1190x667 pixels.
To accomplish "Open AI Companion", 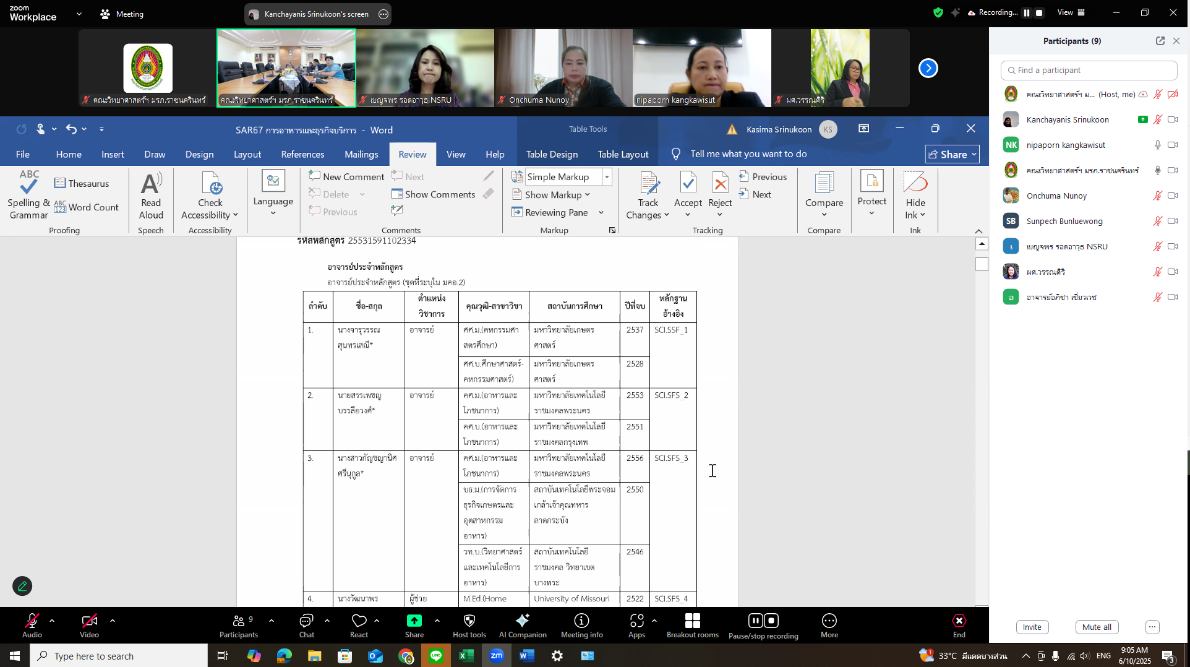I will coord(523,625).
